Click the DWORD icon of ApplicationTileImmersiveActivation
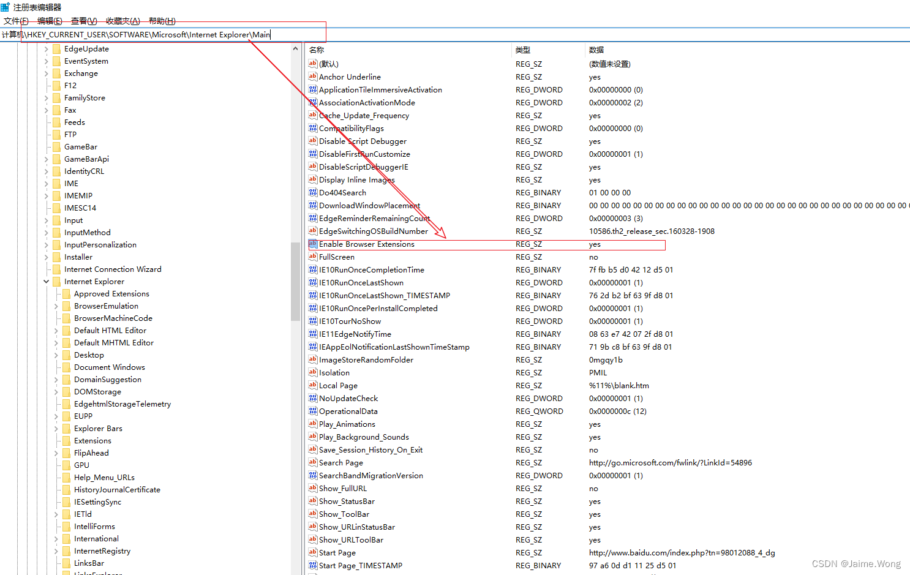The width and height of the screenshot is (910, 575). 313,89
